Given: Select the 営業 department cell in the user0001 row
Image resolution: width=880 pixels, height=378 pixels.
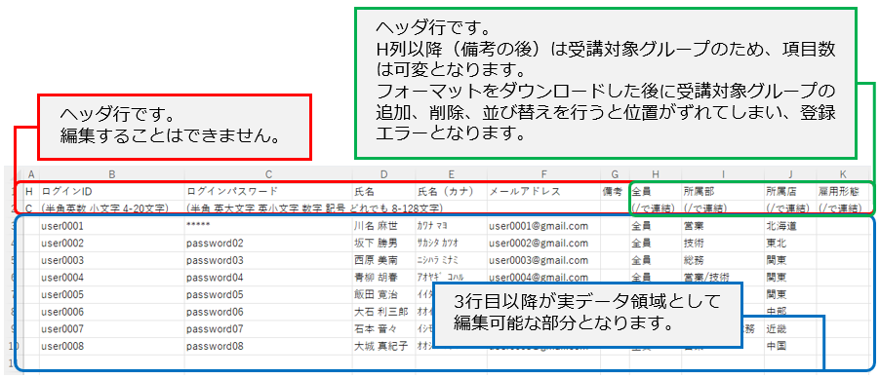Looking at the screenshot, I should pos(722,226).
